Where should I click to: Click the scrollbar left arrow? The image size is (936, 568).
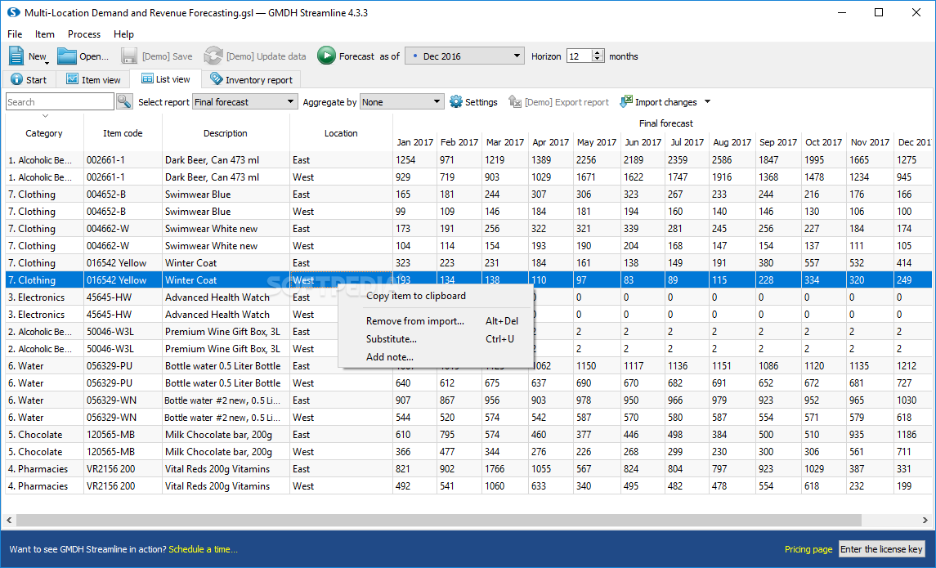9,521
